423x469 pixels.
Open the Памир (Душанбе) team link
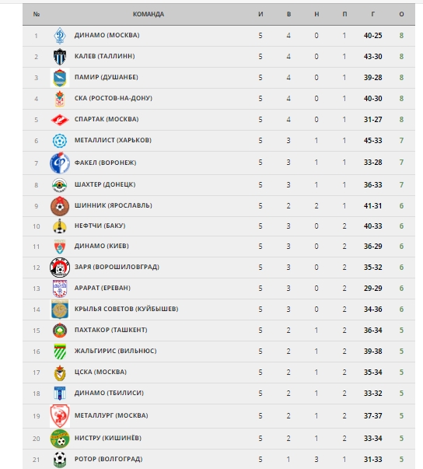(106, 77)
